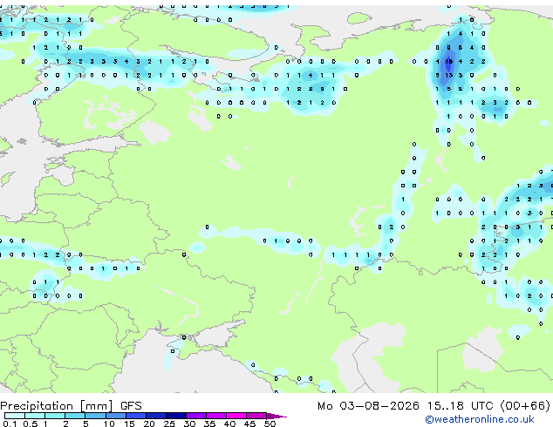Click the "(00+66)" forecast run text

(525, 406)
